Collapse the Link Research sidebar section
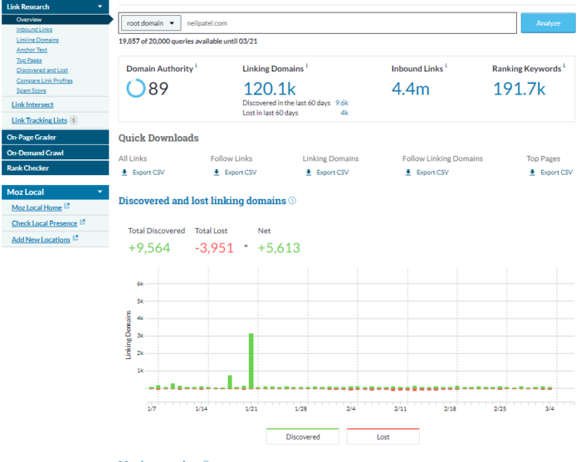 [x=100, y=7]
